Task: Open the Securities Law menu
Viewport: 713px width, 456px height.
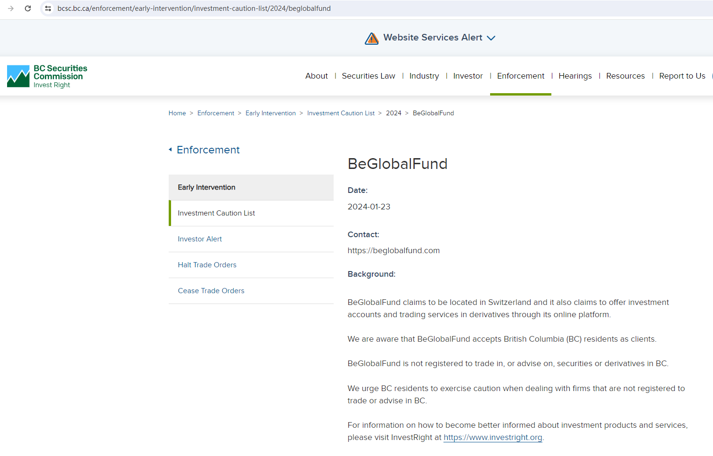Action: click(369, 76)
